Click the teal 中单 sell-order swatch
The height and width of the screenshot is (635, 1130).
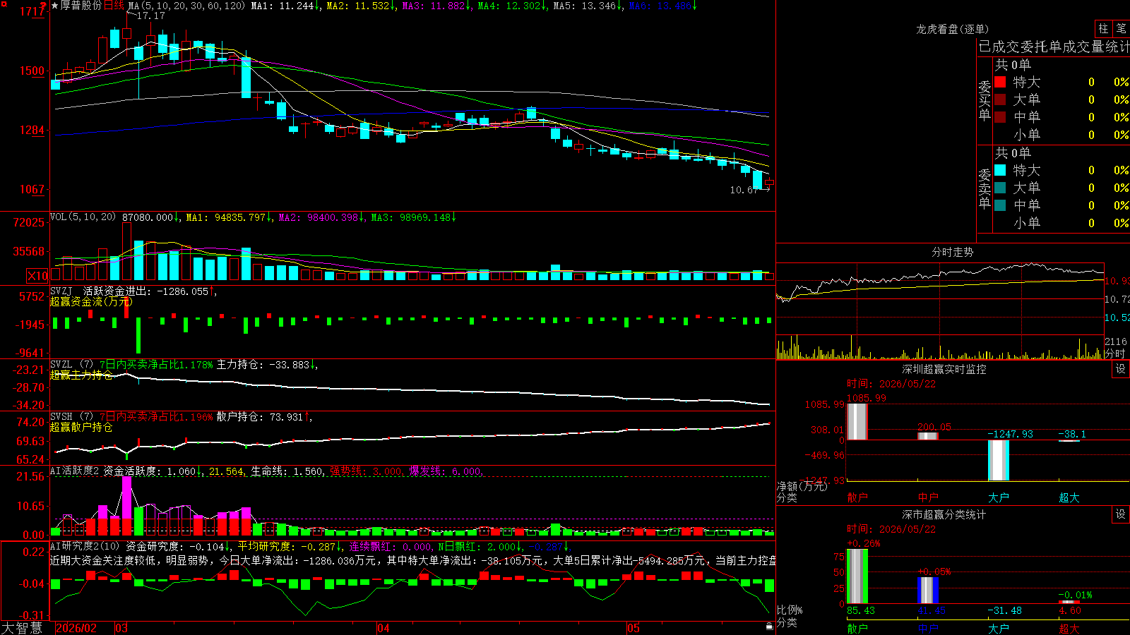pos(1000,205)
